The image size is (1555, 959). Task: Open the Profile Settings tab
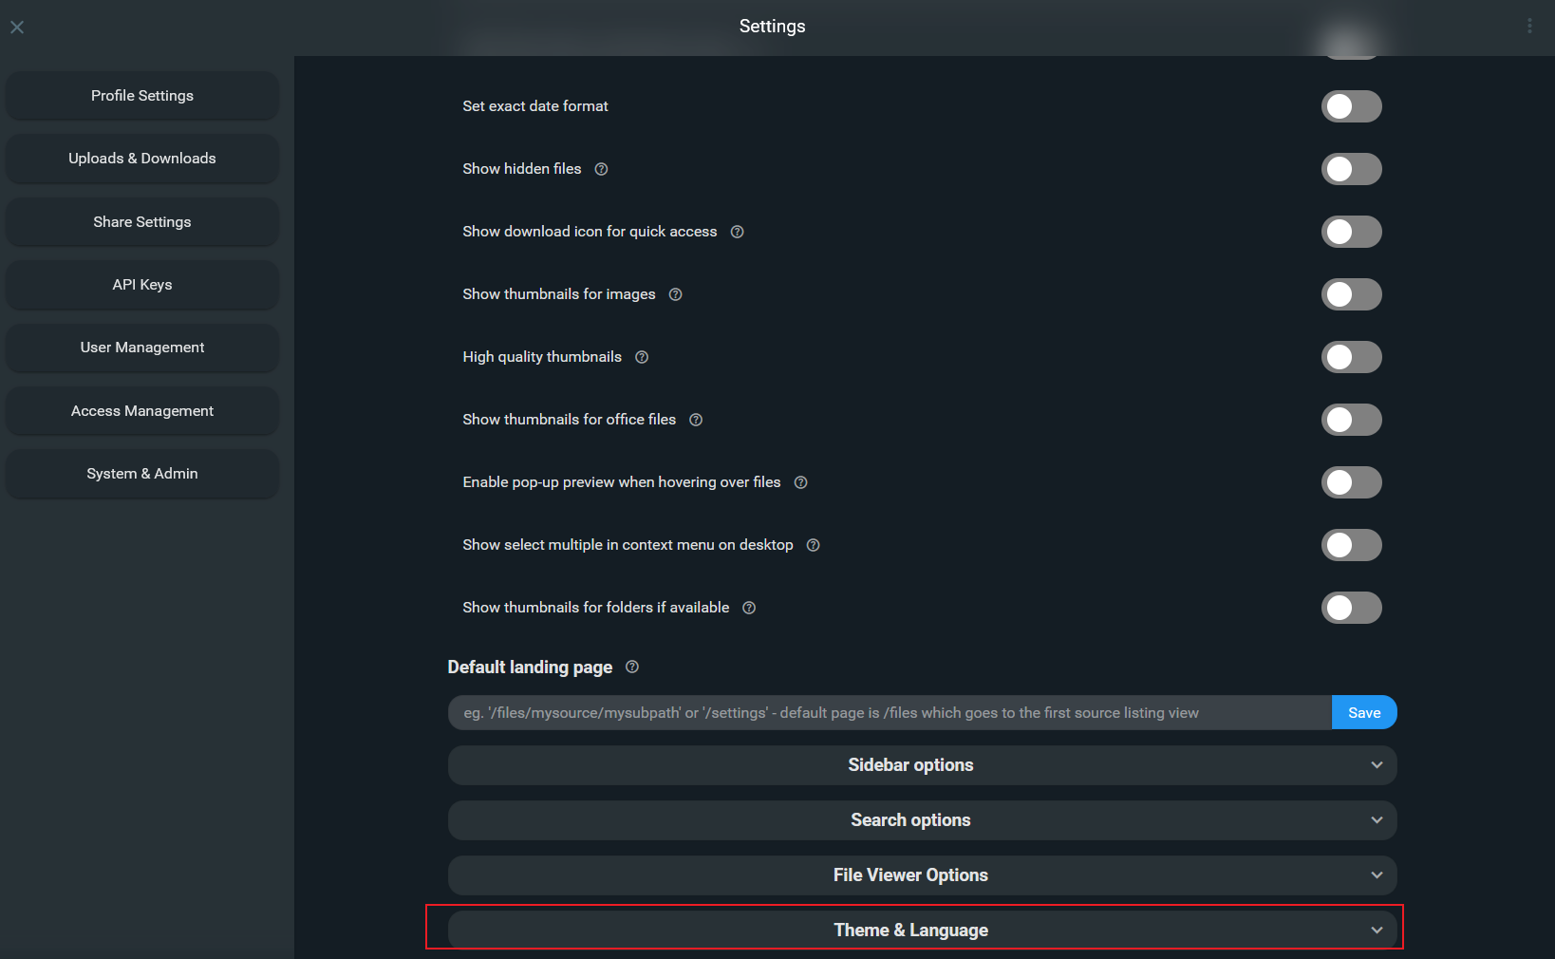[142, 96]
